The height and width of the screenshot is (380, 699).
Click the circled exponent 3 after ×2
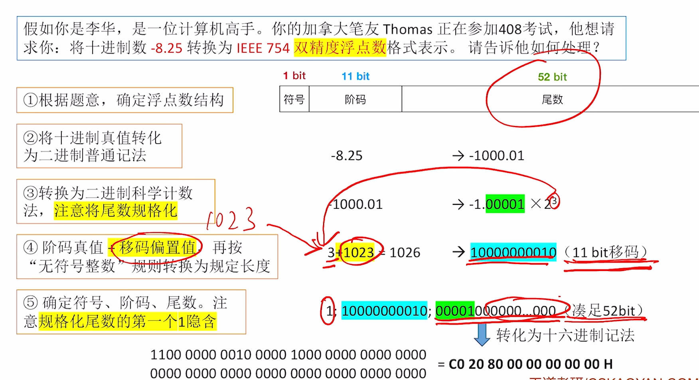pyautogui.click(x=554, y=201)
